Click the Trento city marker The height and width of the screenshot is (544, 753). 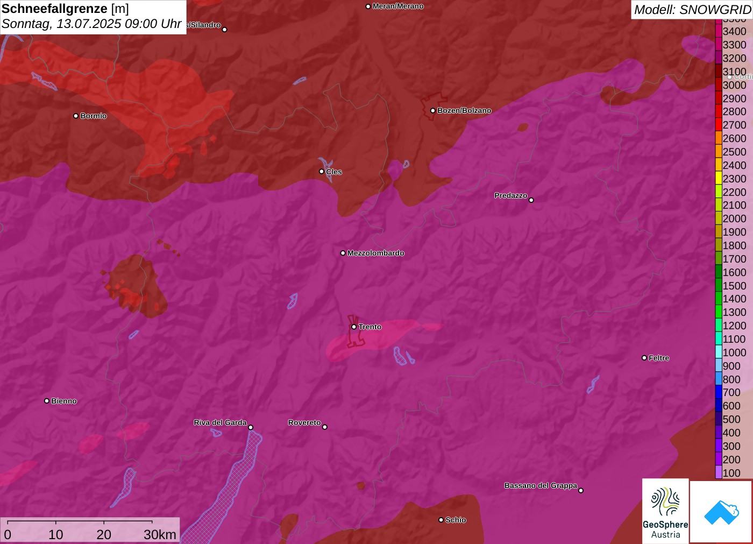click(x=354, y=327)
